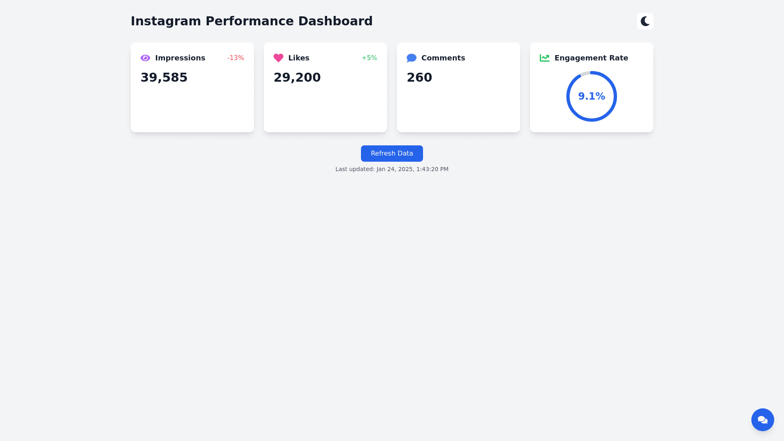Open the chat bubble floating button

tap(762, 419)
